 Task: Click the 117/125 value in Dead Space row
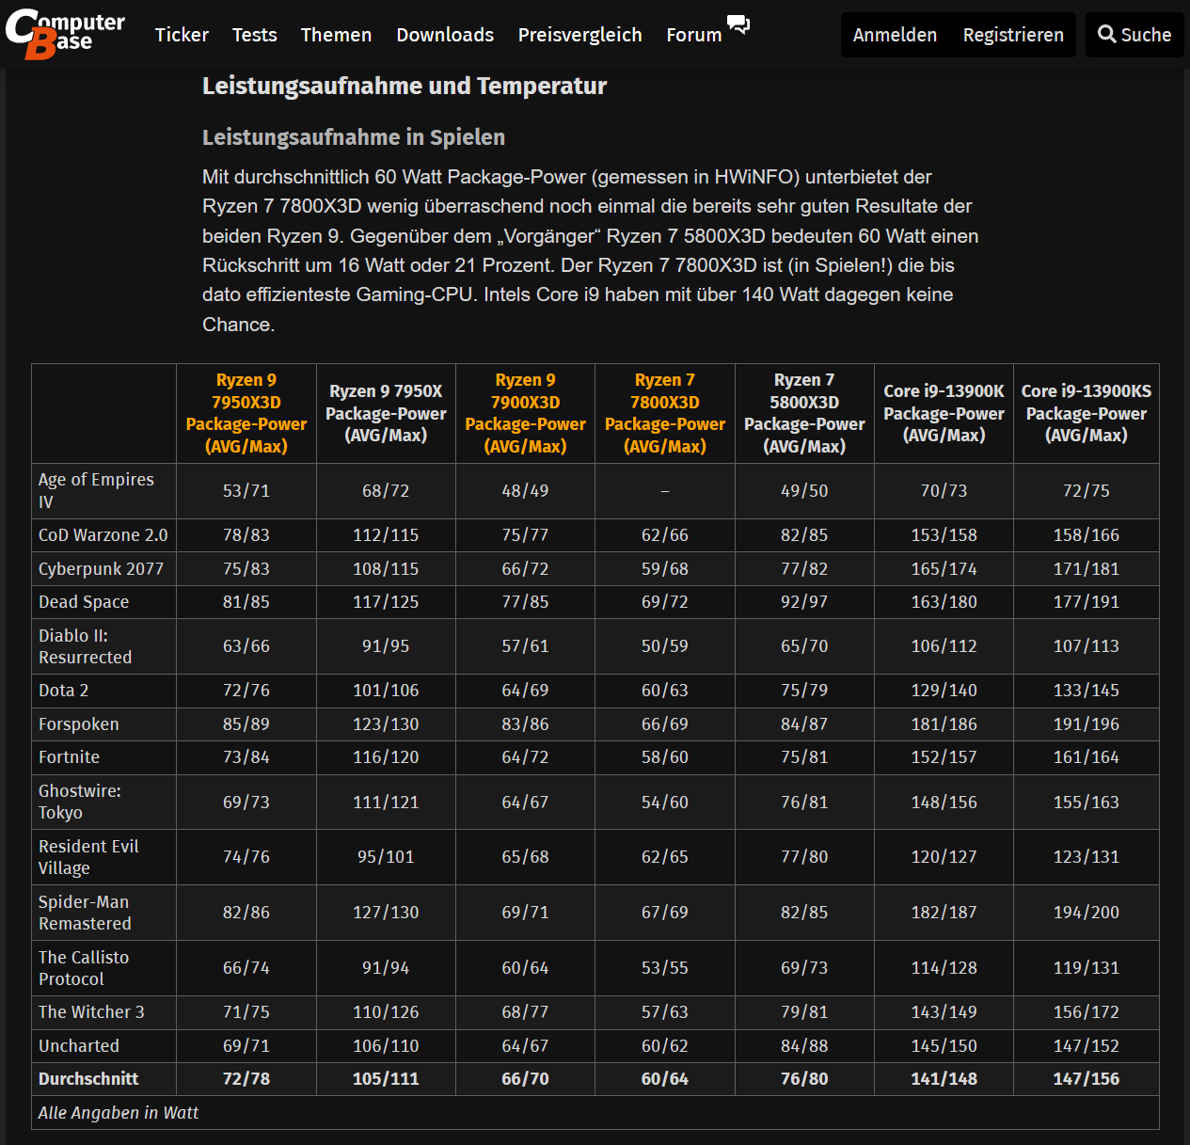(x=386, y=602)
